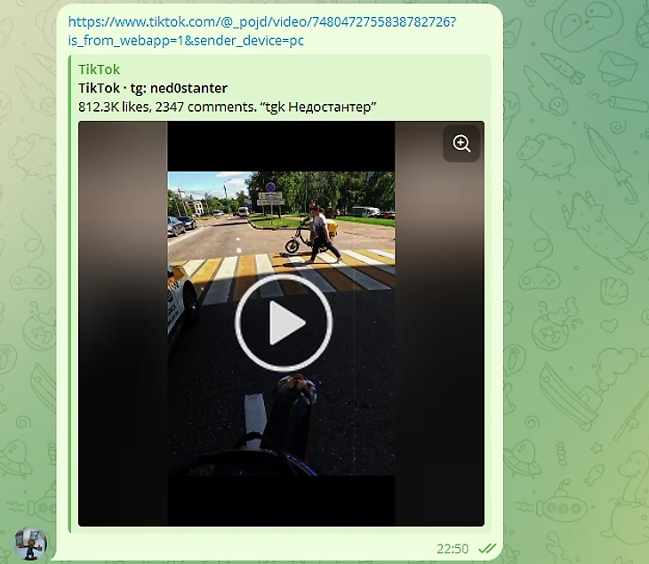Click the is_from_webapp=1&sender_device=pc link line
The width and height of the screenshot is (649, 564).
(x=186, y=41)
